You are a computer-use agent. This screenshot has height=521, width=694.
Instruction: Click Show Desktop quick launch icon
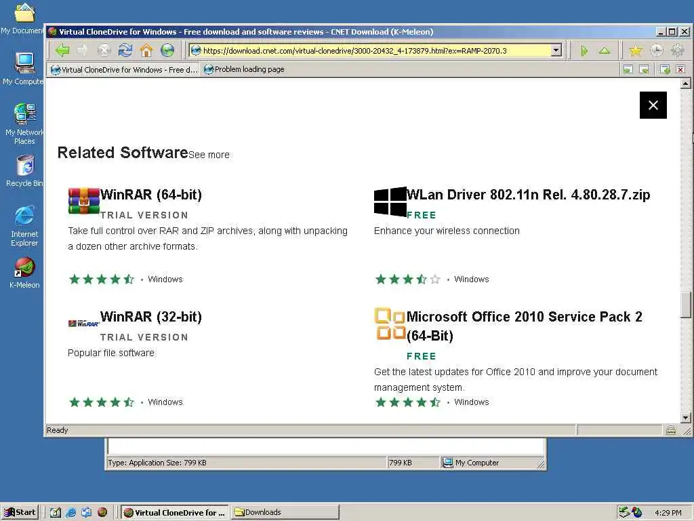[x=55, y=512]
